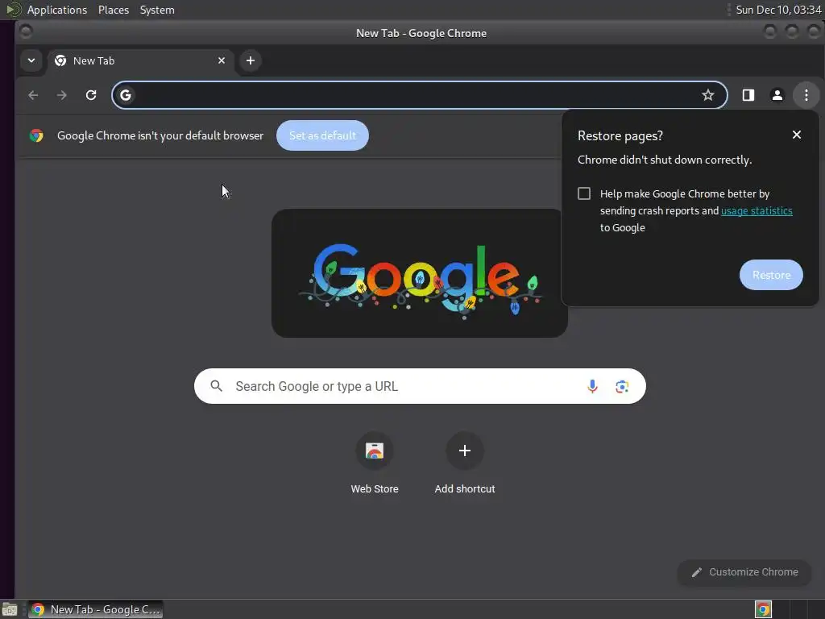Click the show desktop icon in bottom panel
Image resolution: width=825 pixels, height=619 pixels.
[10, 609]
